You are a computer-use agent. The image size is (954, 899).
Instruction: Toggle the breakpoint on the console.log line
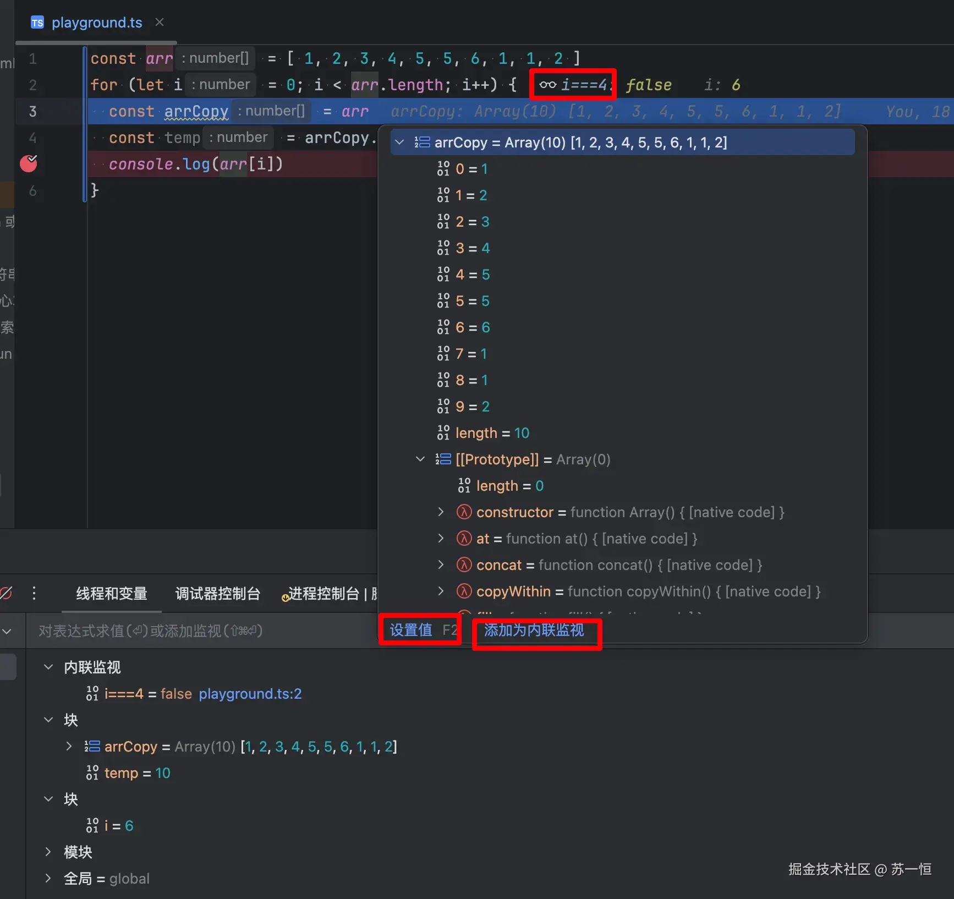29,163
